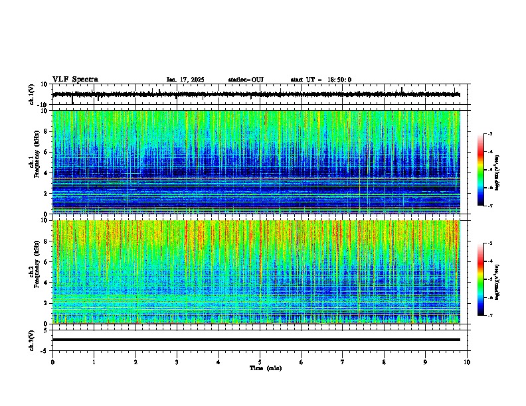Click time axis tick label "10"
Screen dimensions: 526x406
467,362
